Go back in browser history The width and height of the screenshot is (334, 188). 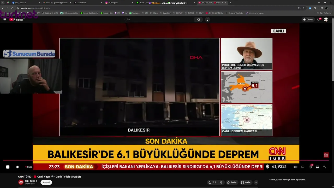3,8
